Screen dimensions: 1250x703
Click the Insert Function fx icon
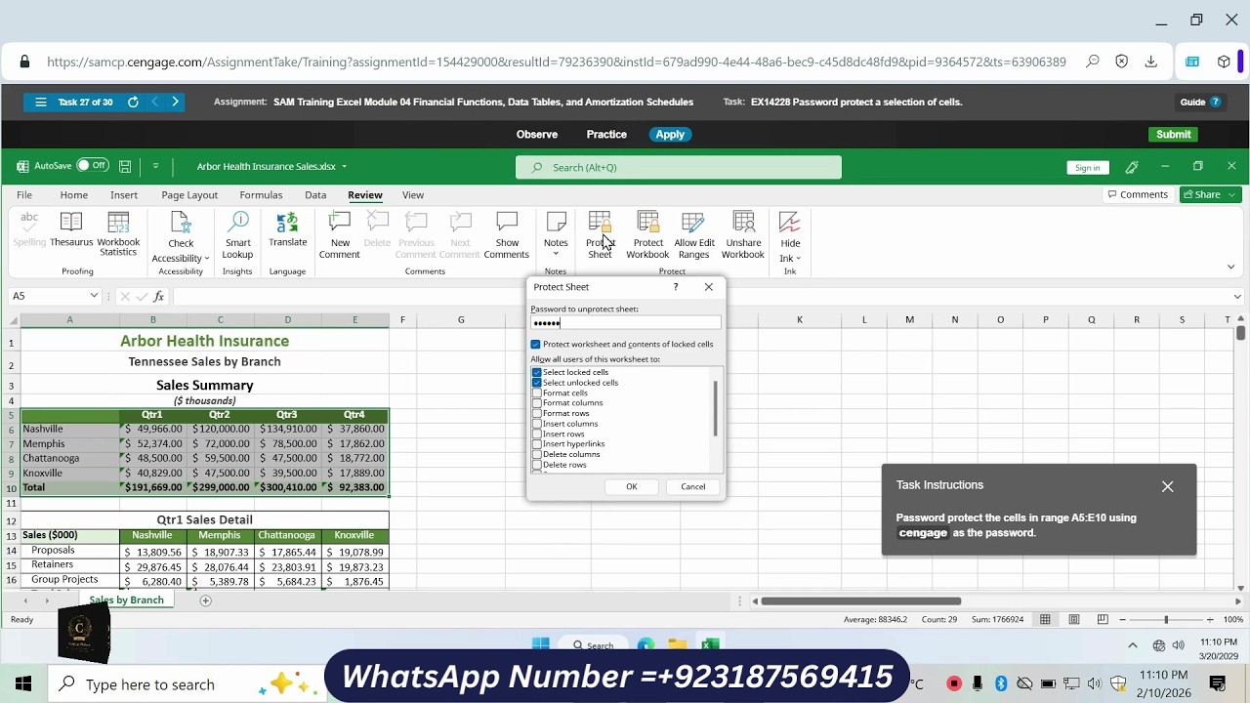click(x=157, y=296)
